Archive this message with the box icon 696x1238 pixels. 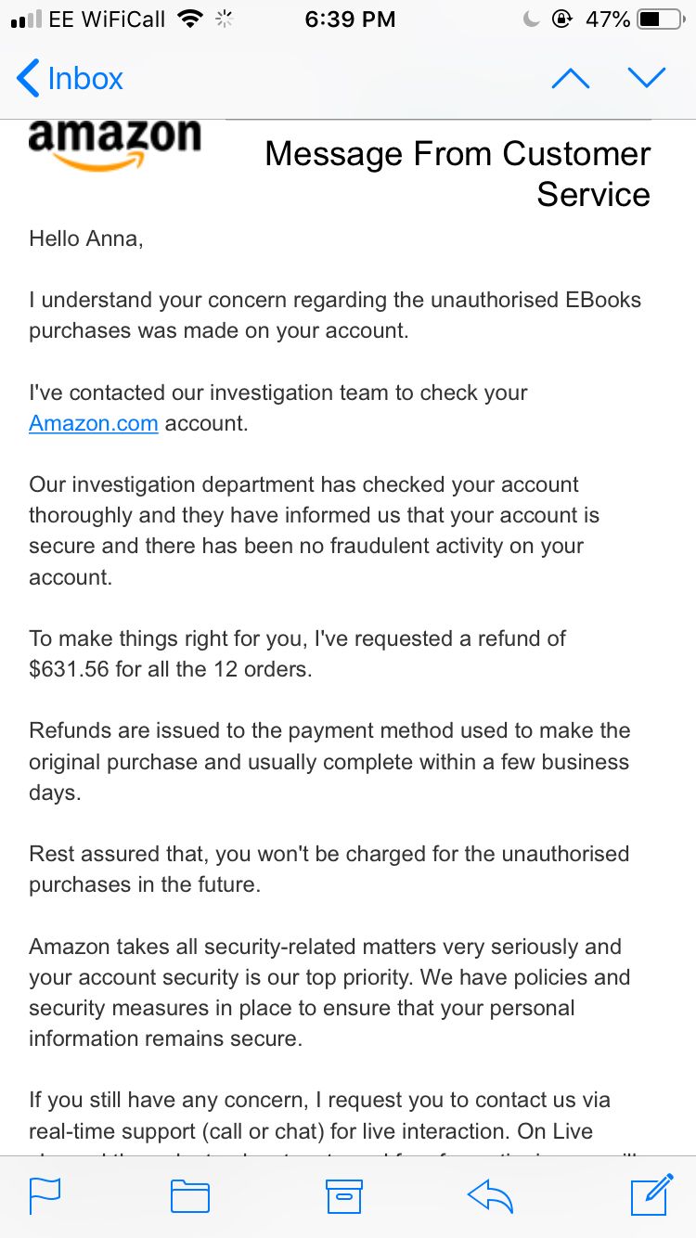pyautogui.click(x=343, y=1196)
